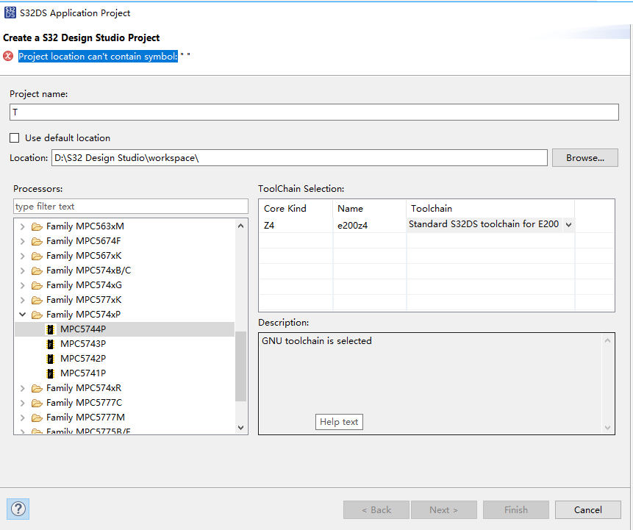Click the Help text tooltip label
The height and width of the screenshot is (530, 633).
click(x=339, y=422)
